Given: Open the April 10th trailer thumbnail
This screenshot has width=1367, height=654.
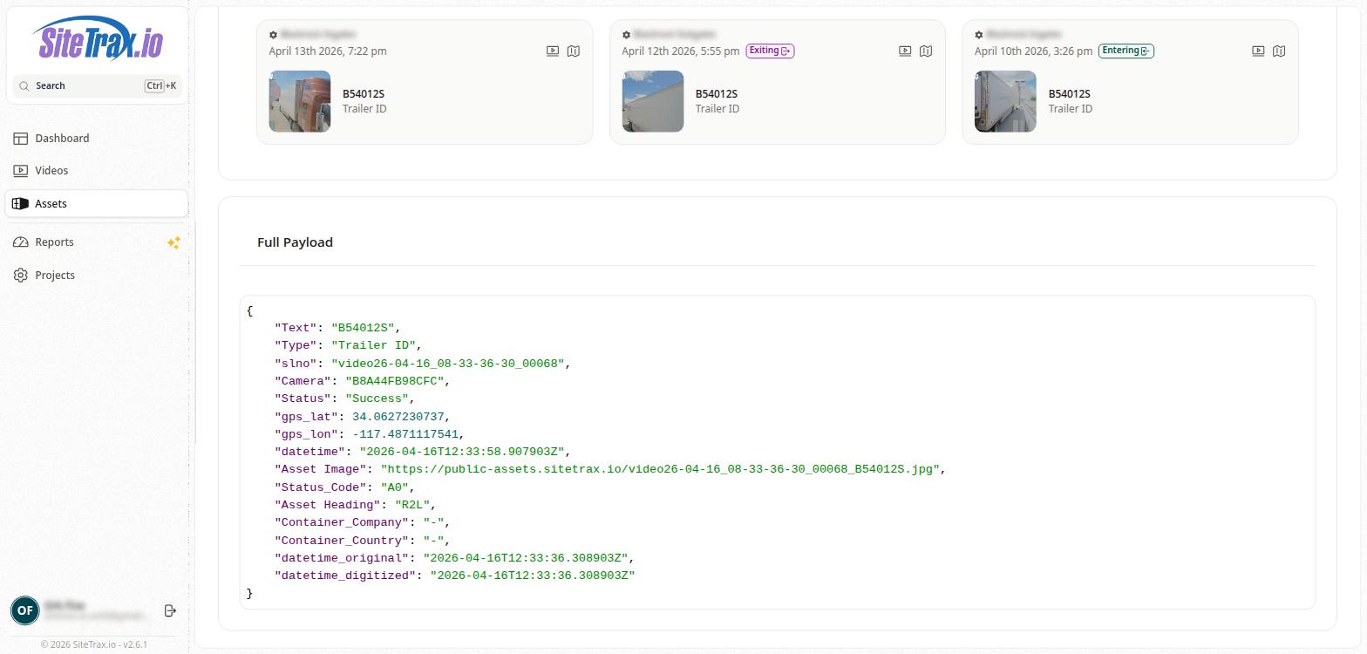Looking at the screenshot, I should click(1005, 101).
